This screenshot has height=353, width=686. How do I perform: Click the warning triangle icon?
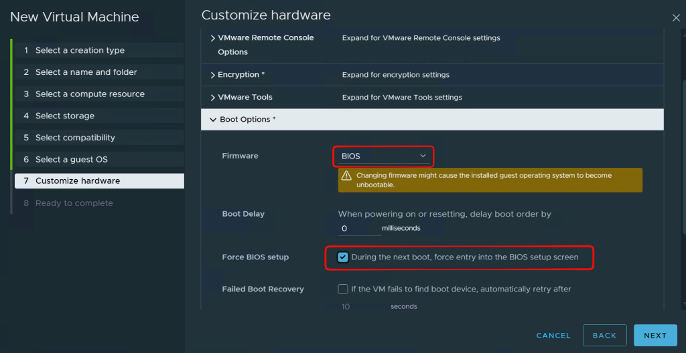[x=346, y=176]
